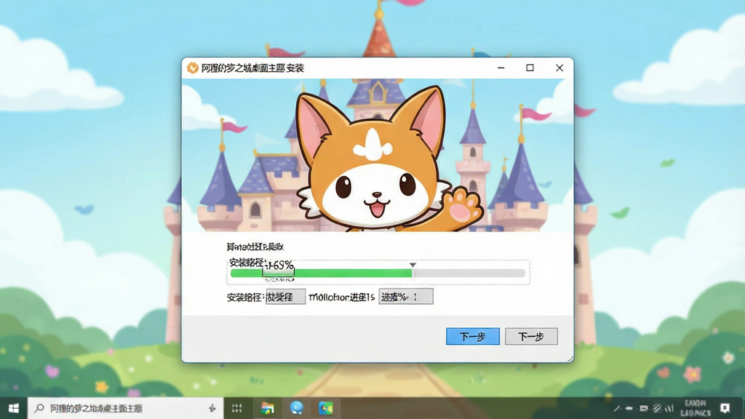Click the blue highlighted 下一步 button
The height and width of the screenshot is (419, 745).
click(x=473, y=336)
